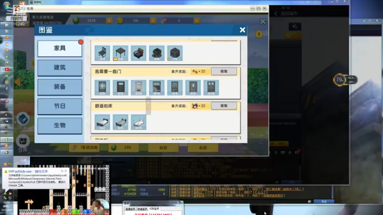Click the gold coin currency icon

coord(120,21)
